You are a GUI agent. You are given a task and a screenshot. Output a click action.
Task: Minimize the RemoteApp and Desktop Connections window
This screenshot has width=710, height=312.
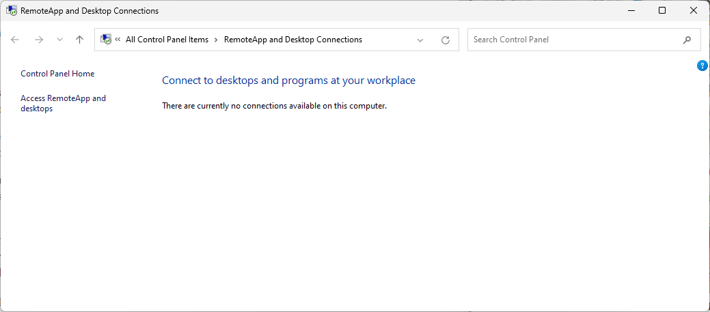pyautogui.click(x=631, y=10)
